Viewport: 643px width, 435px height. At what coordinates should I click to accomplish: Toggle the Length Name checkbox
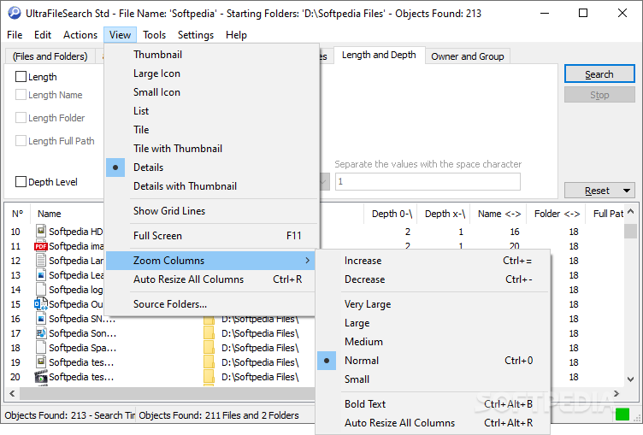pos(21,95)
